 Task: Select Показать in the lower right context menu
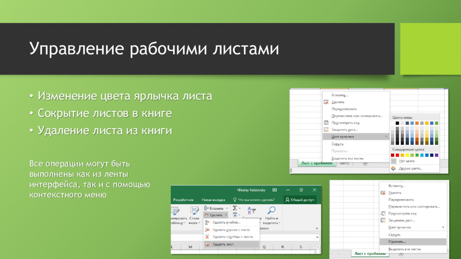[x=413, y=241]
